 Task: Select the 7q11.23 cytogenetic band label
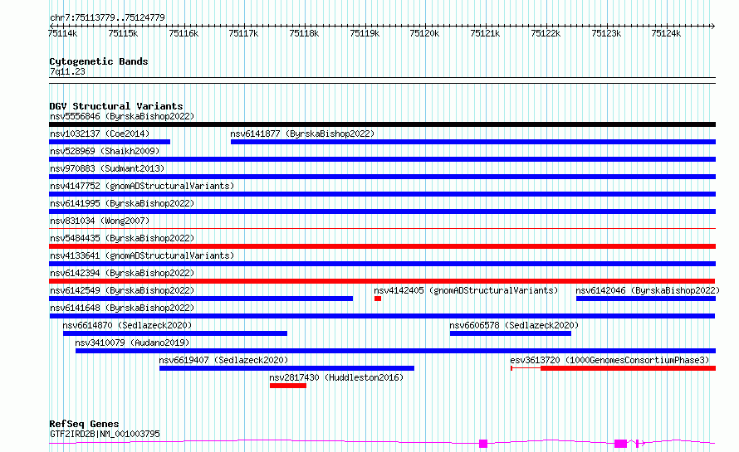tap(67, 71)
